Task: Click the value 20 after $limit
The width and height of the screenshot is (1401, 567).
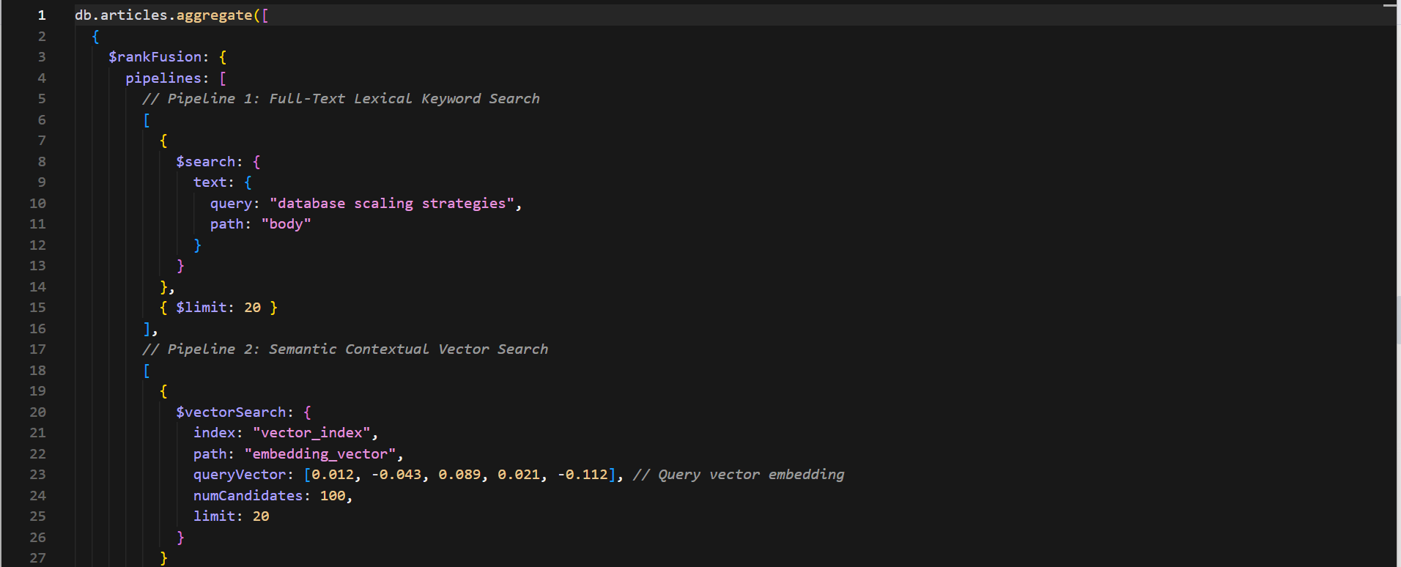Action: click(x=252, y=308)
